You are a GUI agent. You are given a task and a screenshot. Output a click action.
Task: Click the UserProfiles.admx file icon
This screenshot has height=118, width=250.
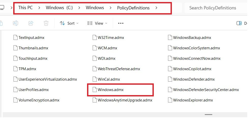point(15,90)
